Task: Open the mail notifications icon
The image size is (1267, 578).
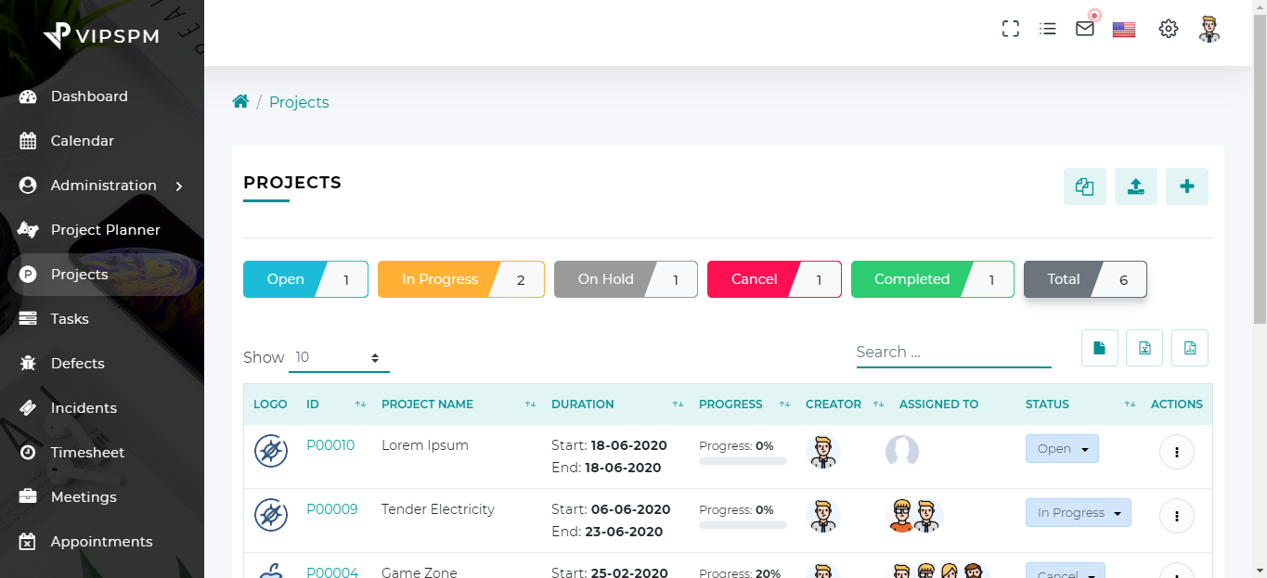Action: tap(1084, 29)
